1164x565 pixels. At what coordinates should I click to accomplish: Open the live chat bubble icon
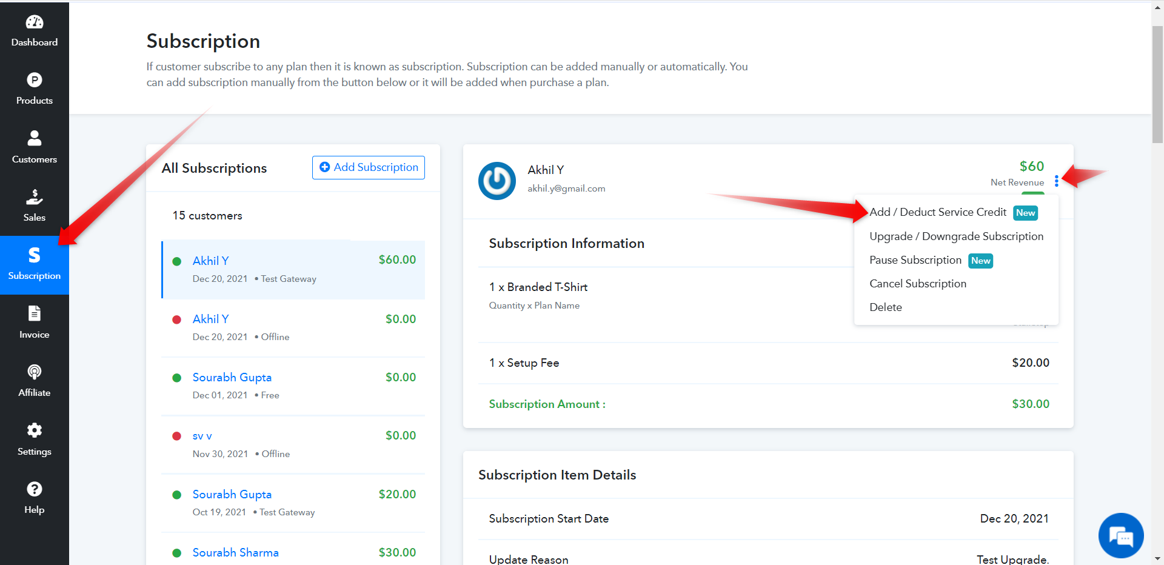[x=1121, y=536]
